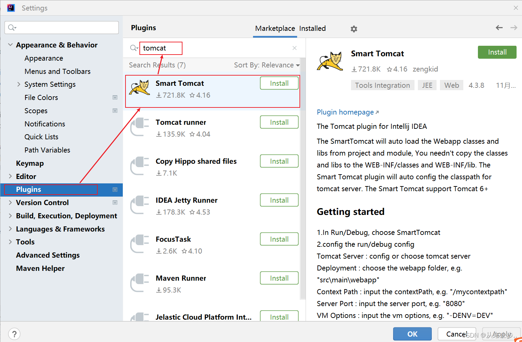Click the Version Control project-level icon
Screen dimensions: 522x342
[x=115, y=203]
